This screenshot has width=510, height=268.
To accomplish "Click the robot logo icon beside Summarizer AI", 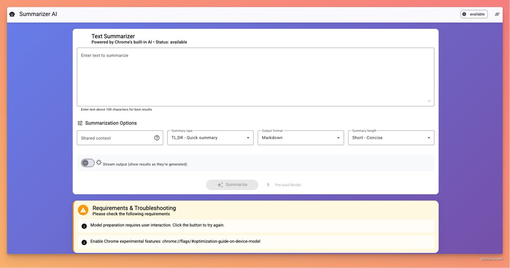I will click(12, 14).
